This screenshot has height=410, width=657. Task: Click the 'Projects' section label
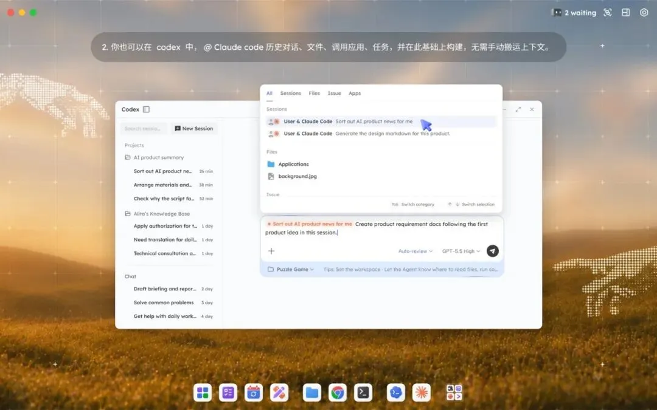134,145
